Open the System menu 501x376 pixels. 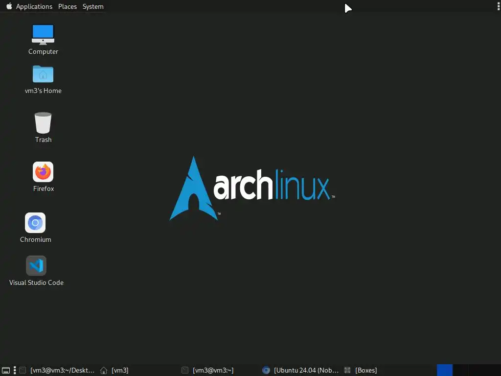93,6
